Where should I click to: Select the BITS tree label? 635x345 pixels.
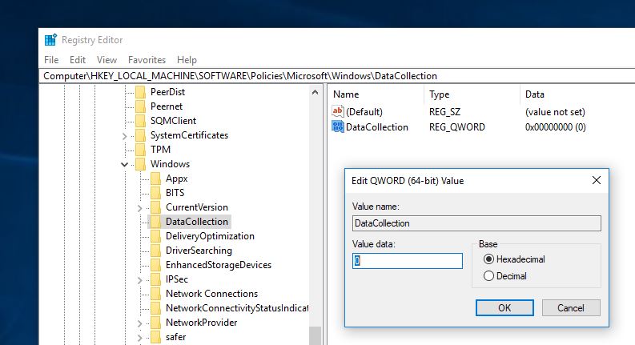175,193
